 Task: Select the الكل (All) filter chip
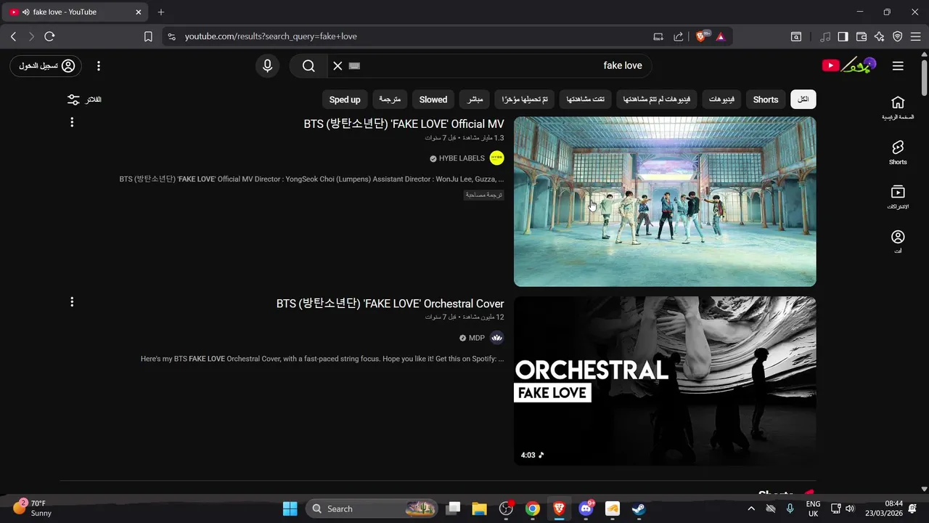[803, 100]
